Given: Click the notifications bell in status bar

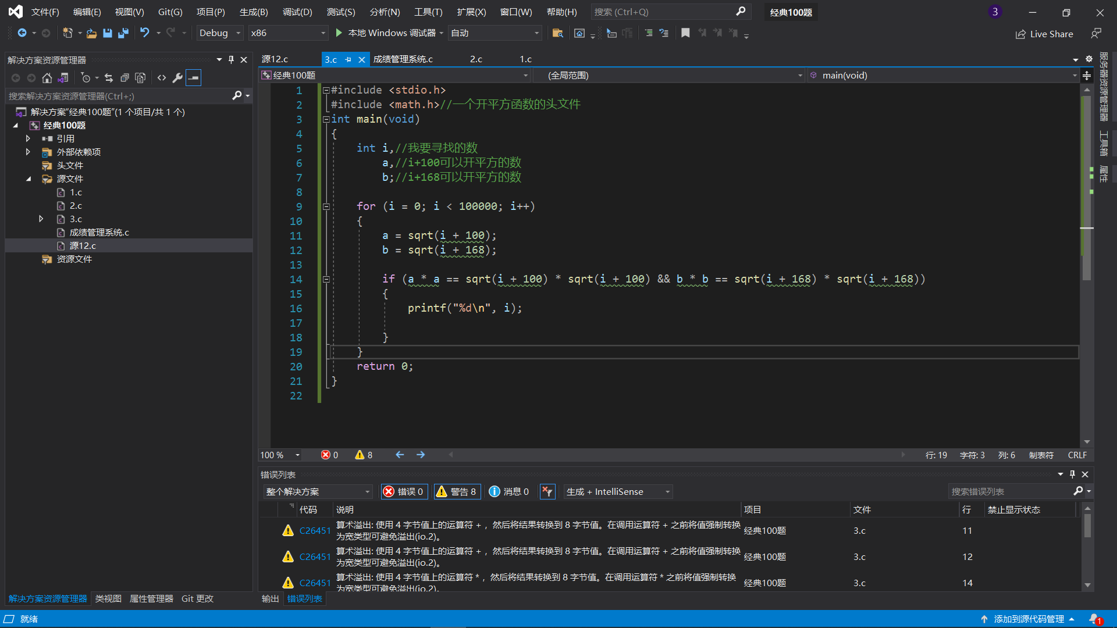Looking at the screenshot, I should 1095,619.
